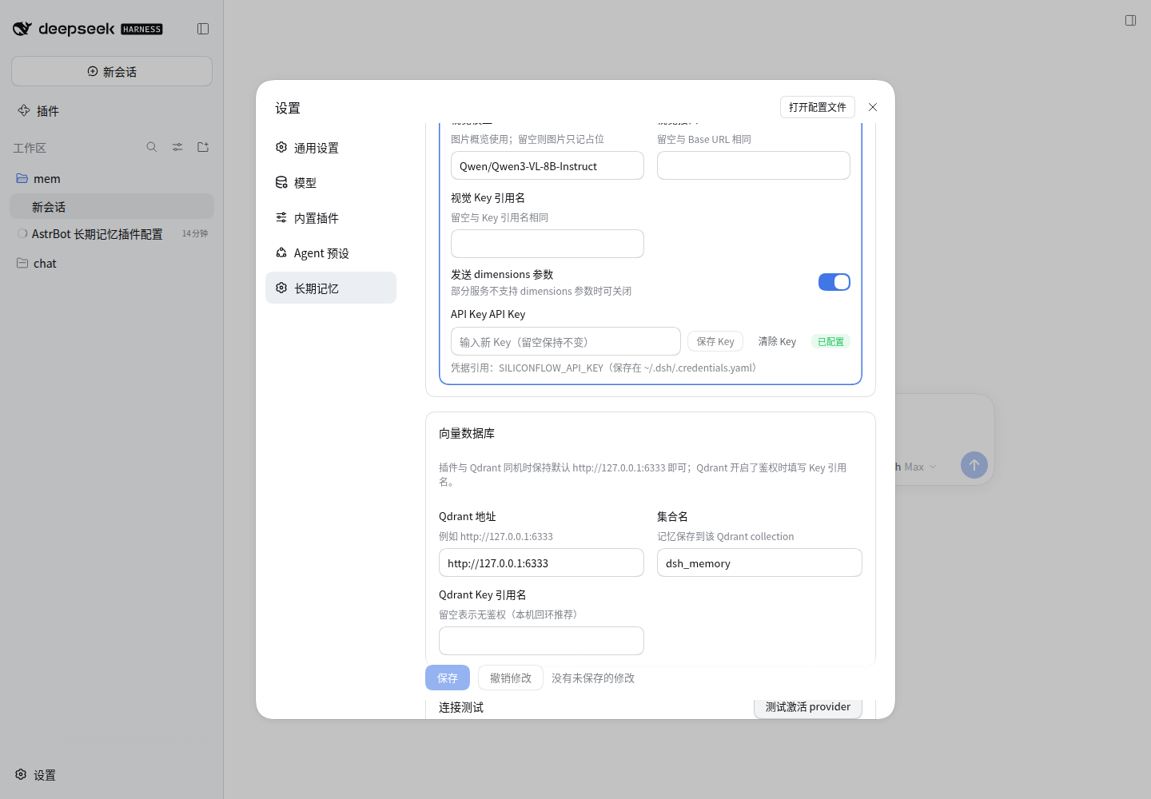
Task: Focus the vision model field Qwen/Qwen3-VL-8B-Instruct
Action: [x=548, y=165]
